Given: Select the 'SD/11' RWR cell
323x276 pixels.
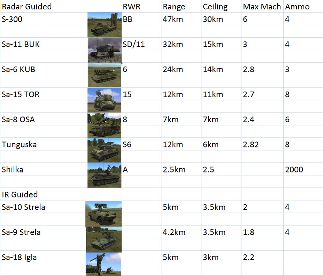Looking at the screenshot, I should [141, 44].
